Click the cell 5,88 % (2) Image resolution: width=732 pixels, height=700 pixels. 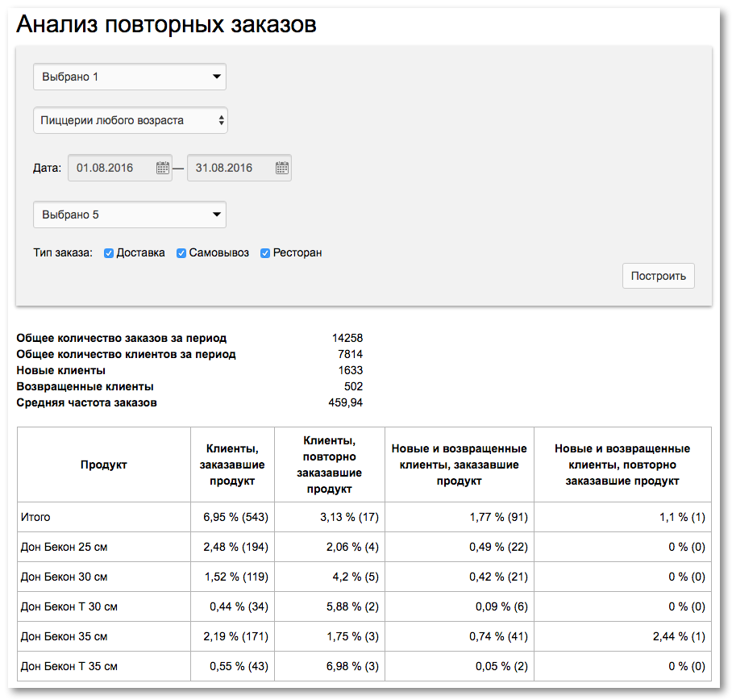330,606
